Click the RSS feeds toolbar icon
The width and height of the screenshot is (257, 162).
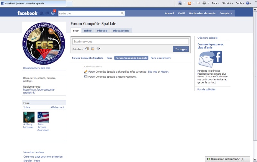coord(189,3)
